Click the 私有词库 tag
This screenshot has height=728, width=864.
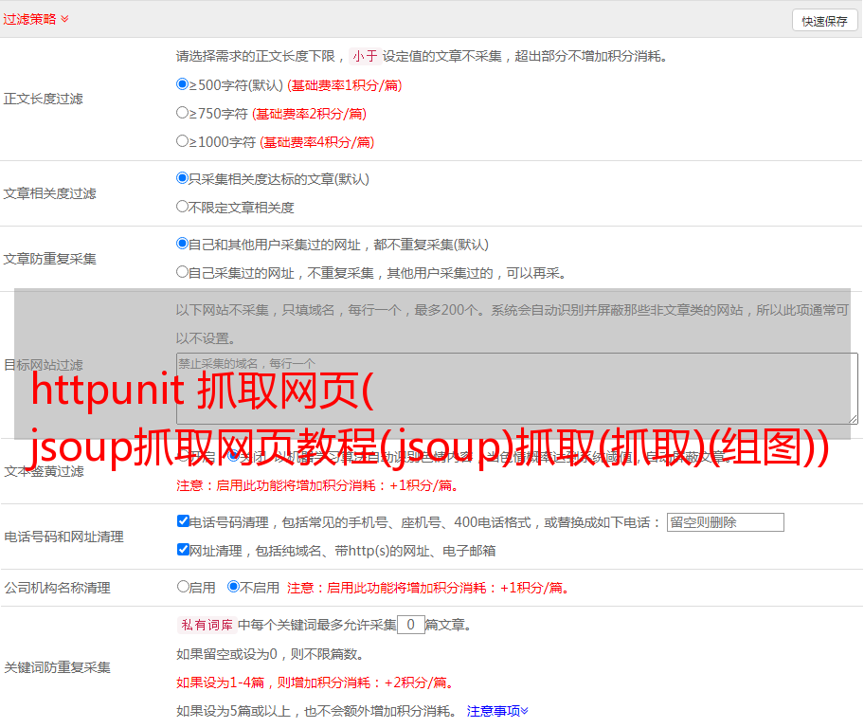pyautogui.click(x=207, y=625)
